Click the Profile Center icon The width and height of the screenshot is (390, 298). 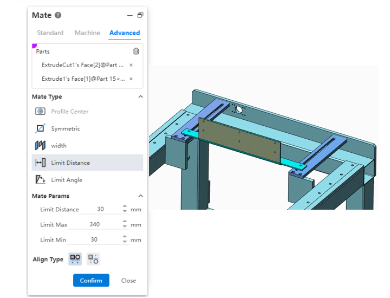click(40, 111)
